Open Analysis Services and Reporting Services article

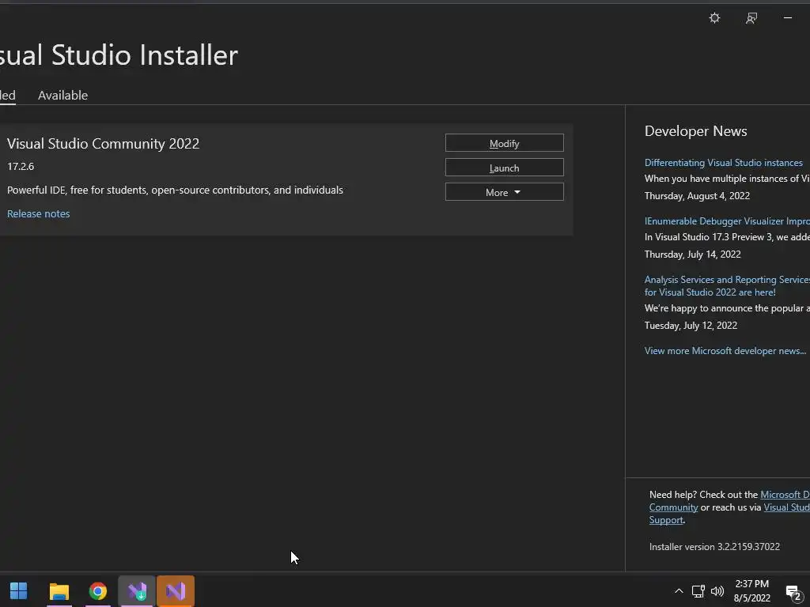click(727, 285)
